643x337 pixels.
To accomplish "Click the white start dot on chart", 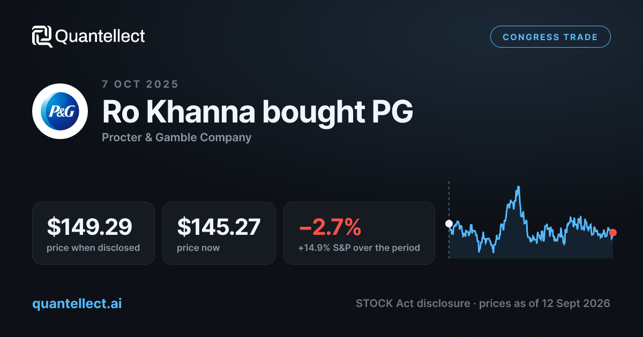I will [449, 224].
